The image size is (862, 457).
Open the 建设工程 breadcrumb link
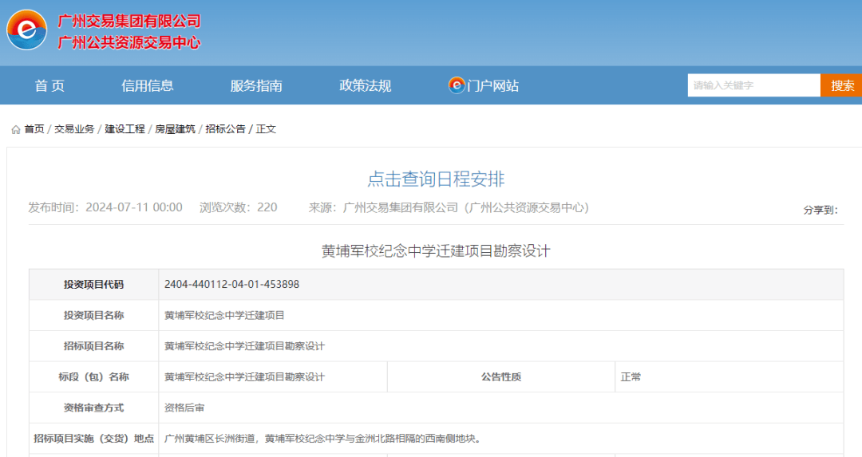tap(125, 129)
